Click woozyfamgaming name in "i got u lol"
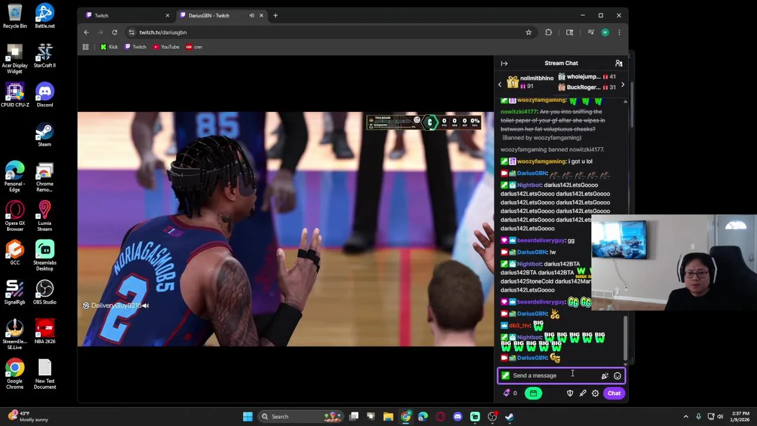This screenshot has width=757, height=426. point(542,162)
